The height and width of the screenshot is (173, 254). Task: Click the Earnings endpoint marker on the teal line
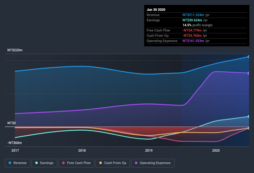tap(249, 116)
